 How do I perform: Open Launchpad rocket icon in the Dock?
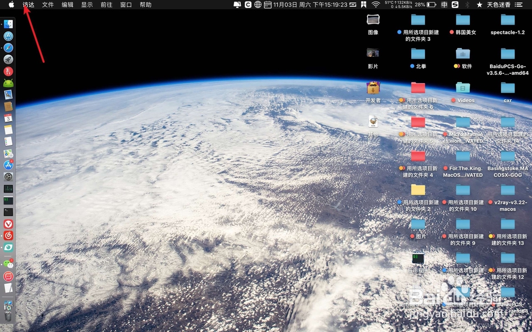coord(8,59)
